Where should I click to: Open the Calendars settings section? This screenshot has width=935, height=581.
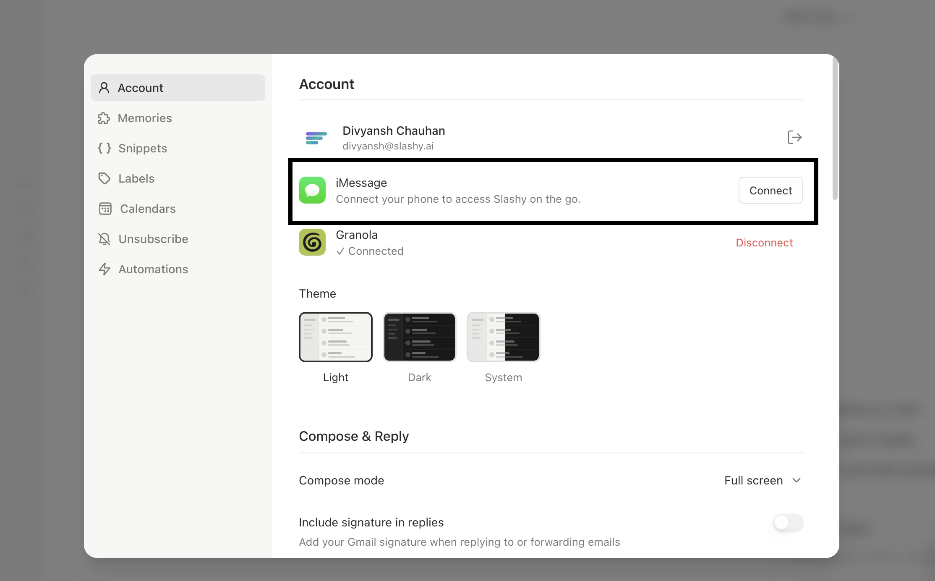pyautogui.click(x=178, y=209)
